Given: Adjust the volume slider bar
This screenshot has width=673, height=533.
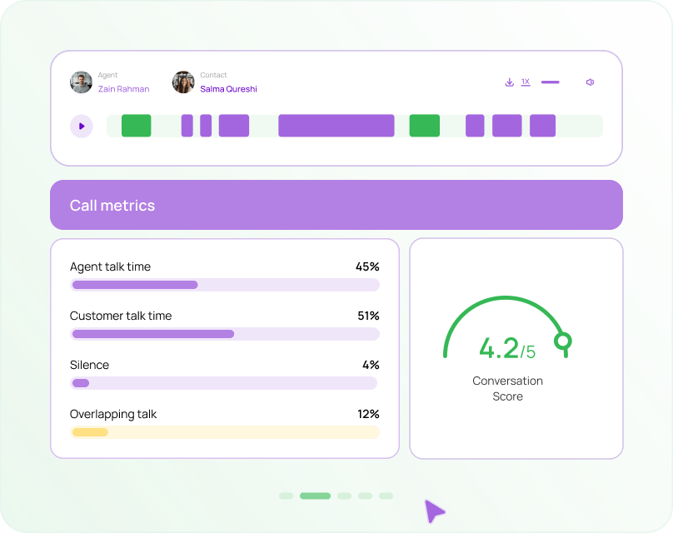Looking at the screenshot, I should 550,82.
